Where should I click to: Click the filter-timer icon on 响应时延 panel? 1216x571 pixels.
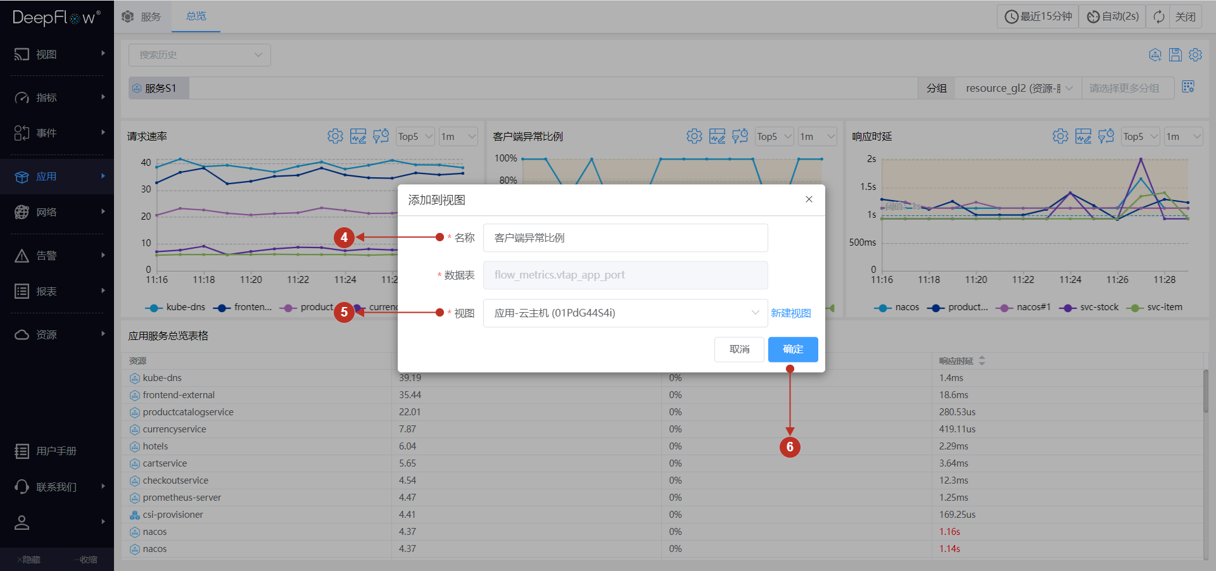(1106, 135)
